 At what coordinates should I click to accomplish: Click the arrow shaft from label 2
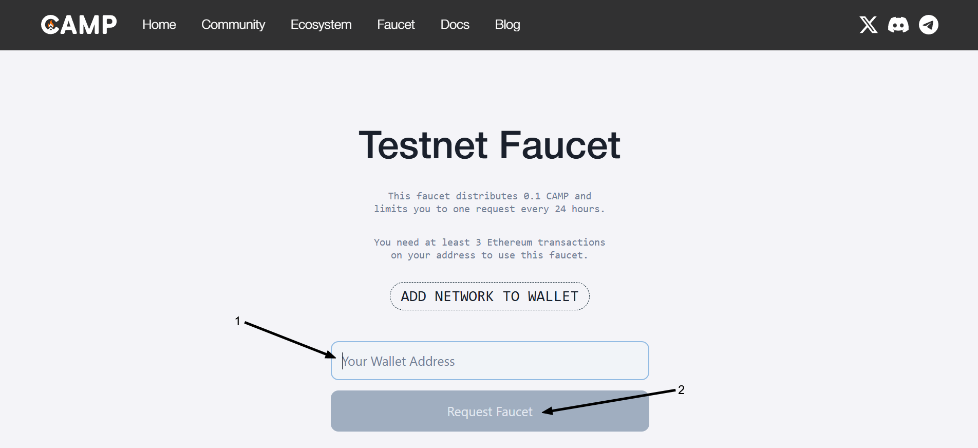click(x=609, y=401)
